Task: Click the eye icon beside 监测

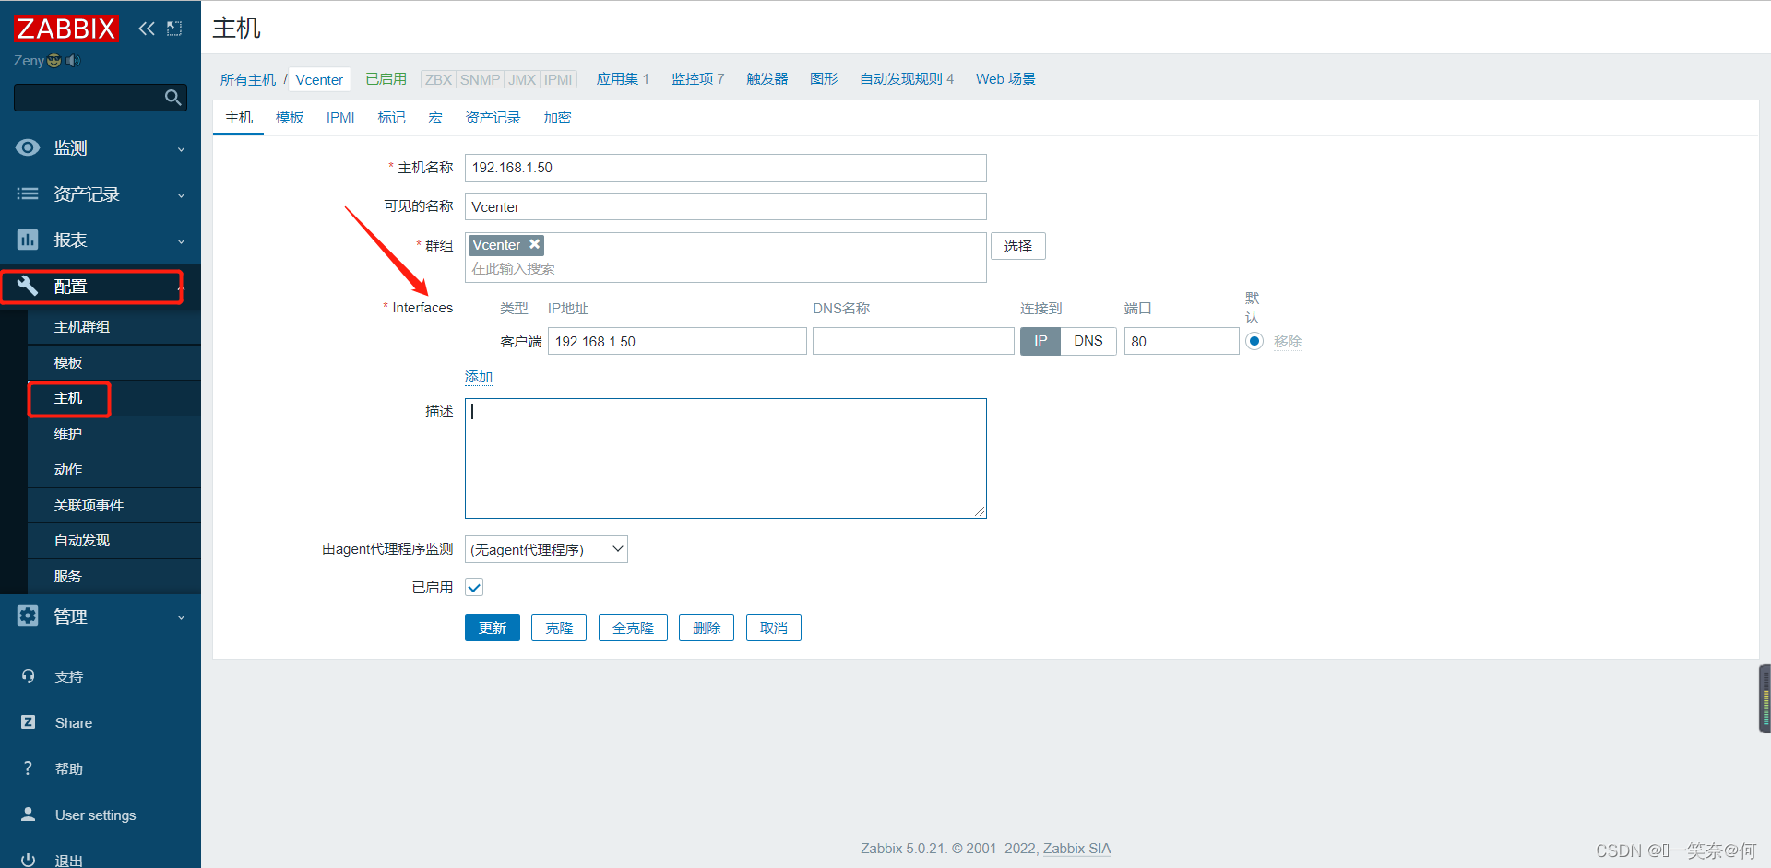Action: point(28,147)
